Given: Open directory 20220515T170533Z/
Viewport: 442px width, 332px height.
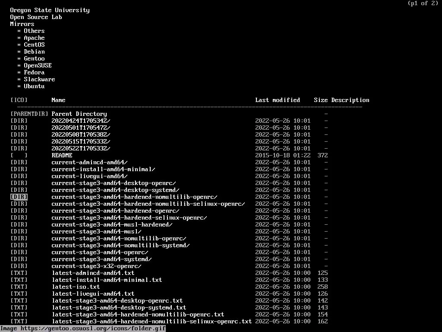Looking at the screenshot, I should 81,141.
